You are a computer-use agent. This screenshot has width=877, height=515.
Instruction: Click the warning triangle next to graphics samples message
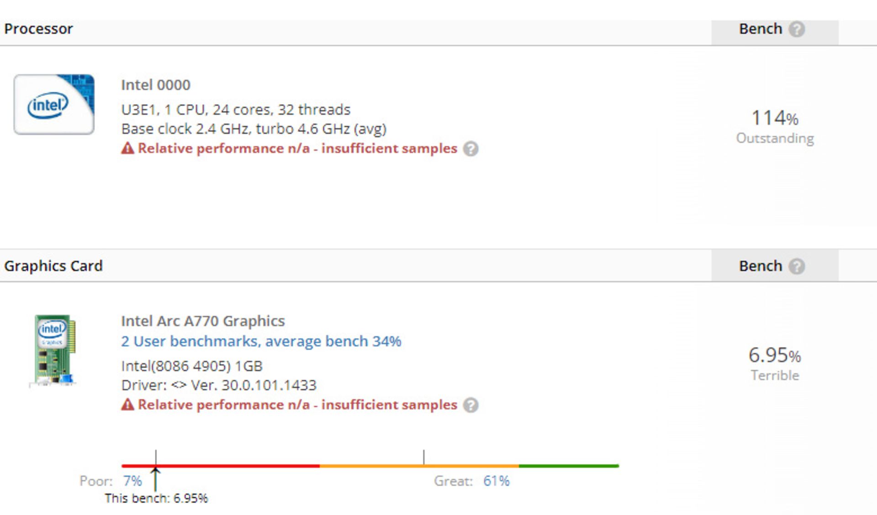pyautogui.click(x=127, y=405)
